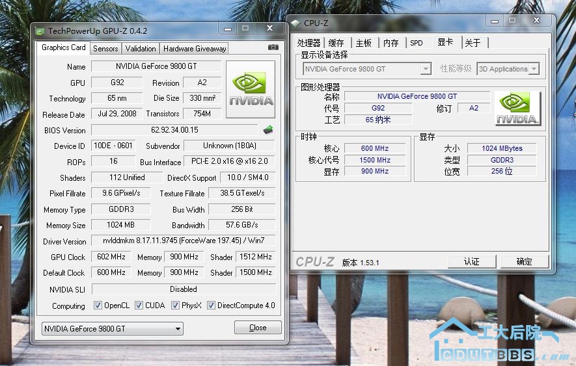The image size is (576, 366).
Task: Click the Default Clock value 600 MHz
Action: pyautogui.click(x=111, y=272)
